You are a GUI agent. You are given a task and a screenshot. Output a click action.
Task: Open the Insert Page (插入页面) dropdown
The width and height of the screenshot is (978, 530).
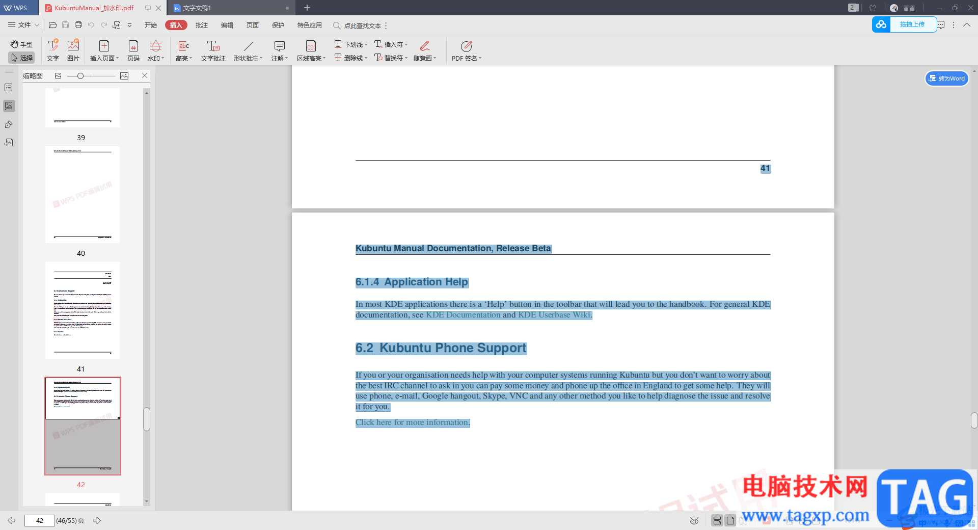pyautogui.click(x=104, y=50)
